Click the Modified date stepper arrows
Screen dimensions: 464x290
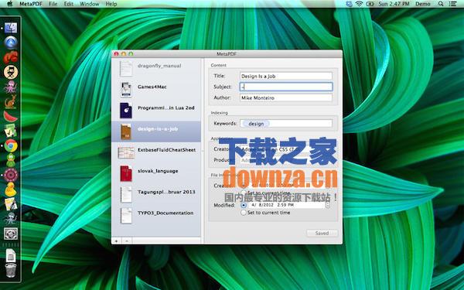(328, 204)
